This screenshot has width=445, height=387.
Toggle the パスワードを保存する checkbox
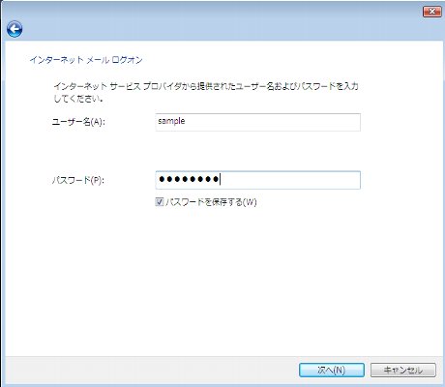coord(160,202)
